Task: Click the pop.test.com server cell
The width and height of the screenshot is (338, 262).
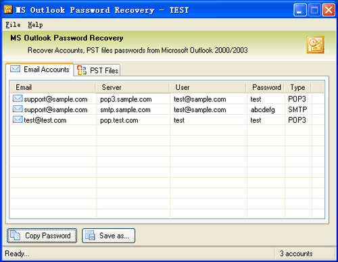Action: 119,120
